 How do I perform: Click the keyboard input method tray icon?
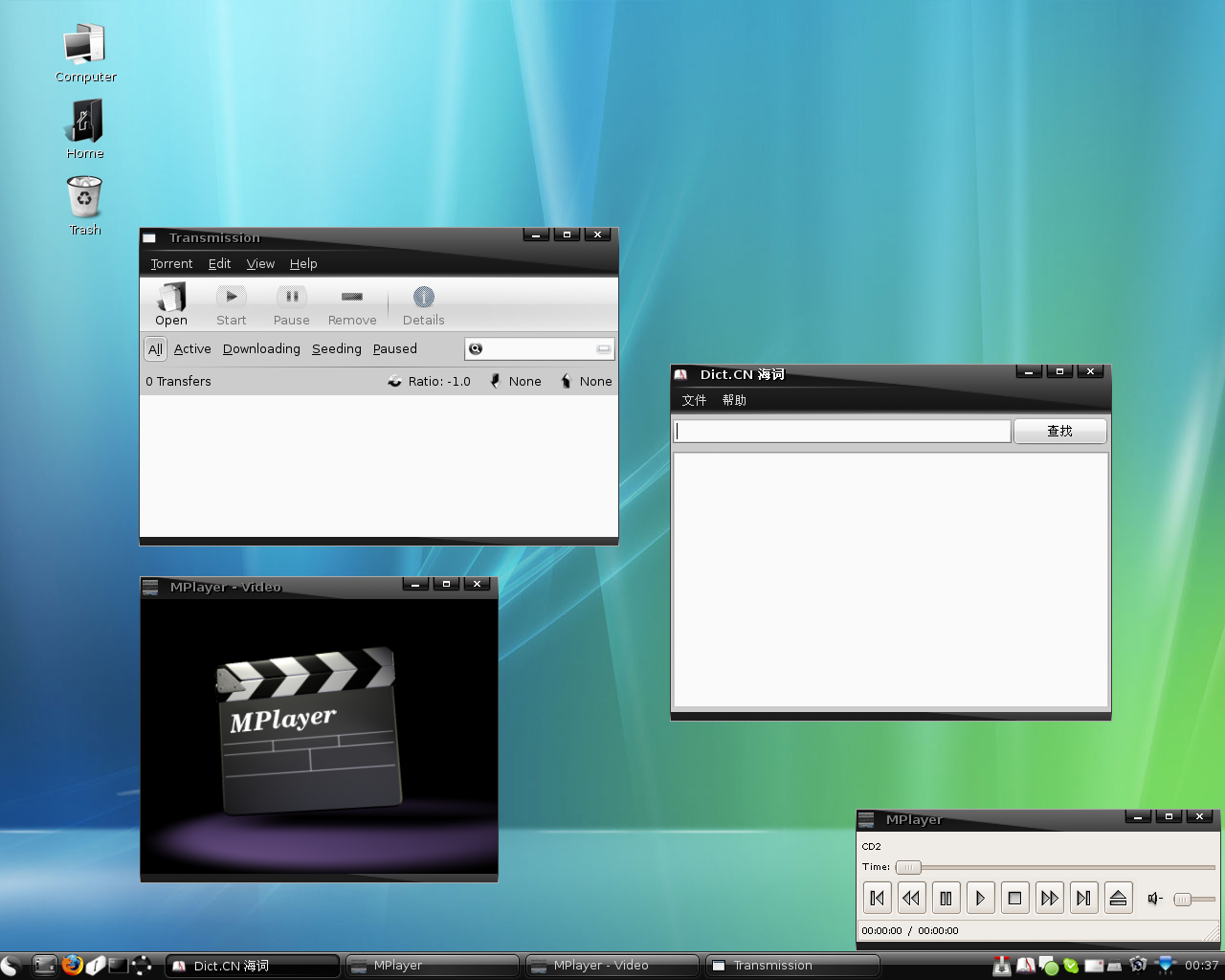1115,967
